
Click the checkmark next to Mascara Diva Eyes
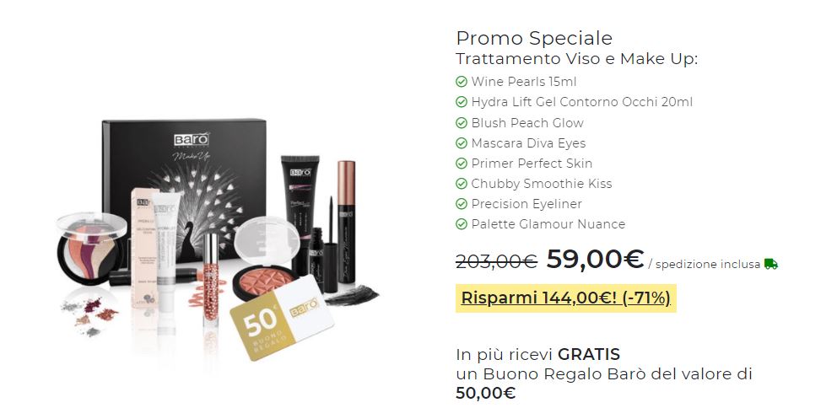462,143
